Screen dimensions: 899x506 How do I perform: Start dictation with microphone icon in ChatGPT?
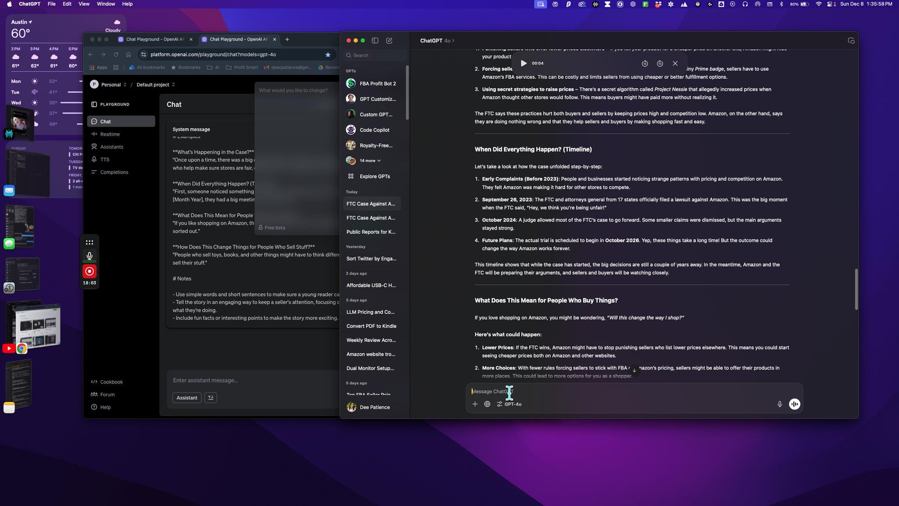(x=779, y=404)
